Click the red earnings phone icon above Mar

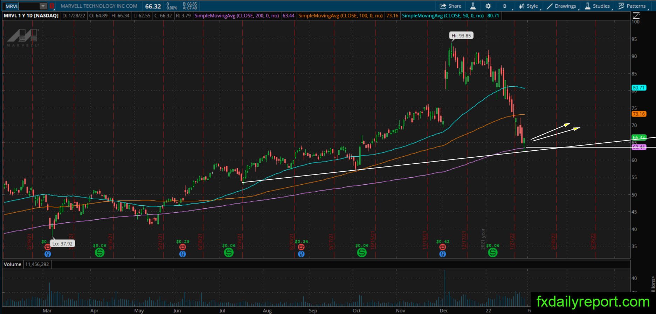48,247
